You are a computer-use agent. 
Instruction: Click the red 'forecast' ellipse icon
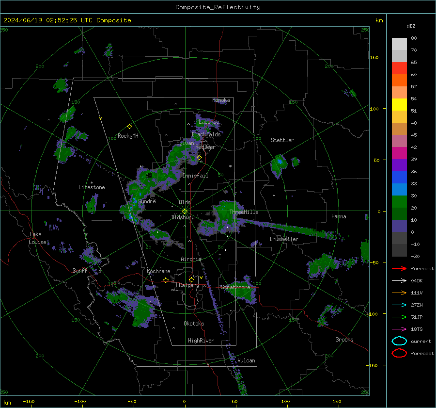(399, 353)
